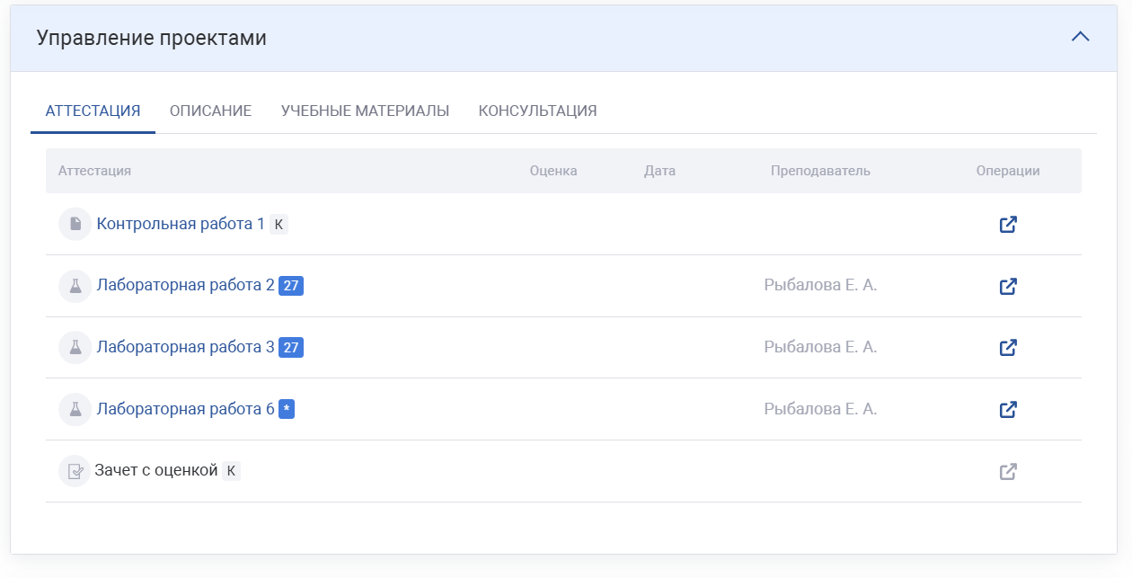1132x578 pixels.
Task: Click the К badge next to Зачет с оценкой
Action: tap(231, 471)
